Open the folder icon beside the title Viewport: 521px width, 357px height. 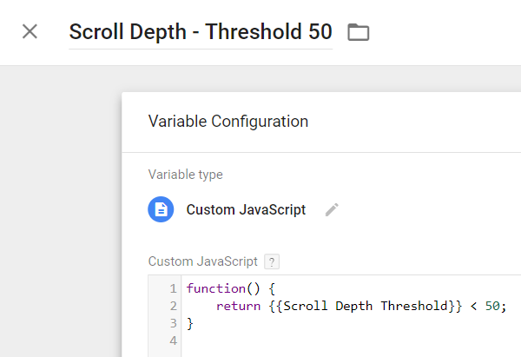tap(358, 32)
